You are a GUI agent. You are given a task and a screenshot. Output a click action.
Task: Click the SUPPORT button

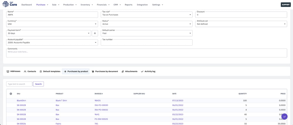286,5
